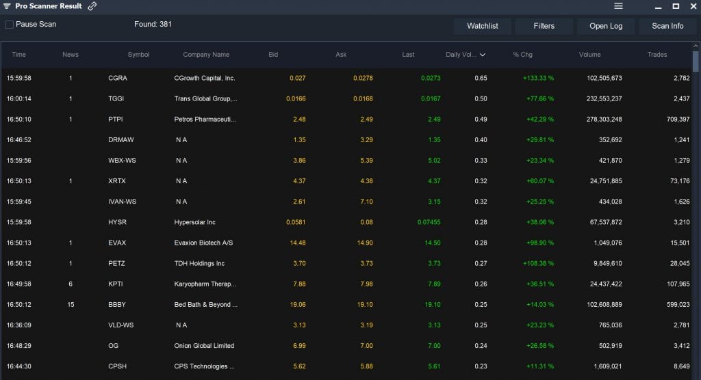The image size is (701, 380).
Task: Open the Filters button
Action: (x=544, y=26)
